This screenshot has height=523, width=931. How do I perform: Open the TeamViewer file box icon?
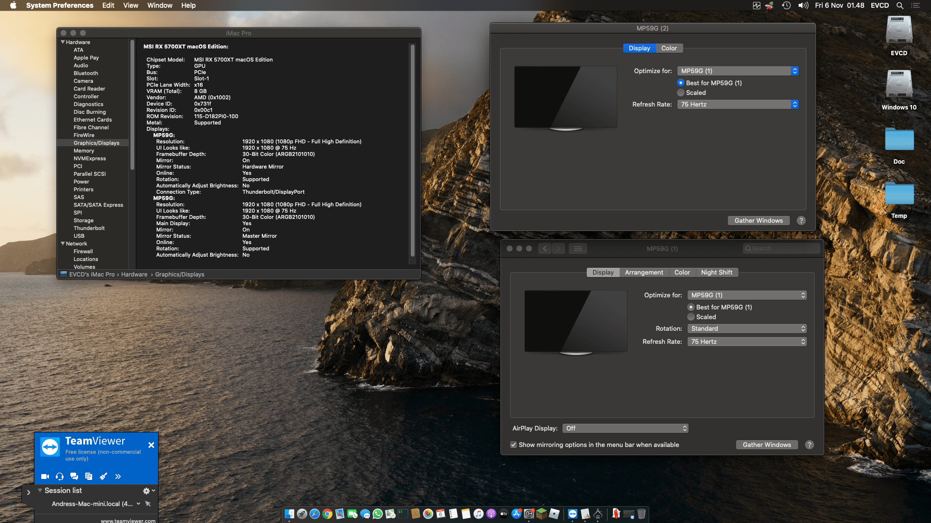89,477
